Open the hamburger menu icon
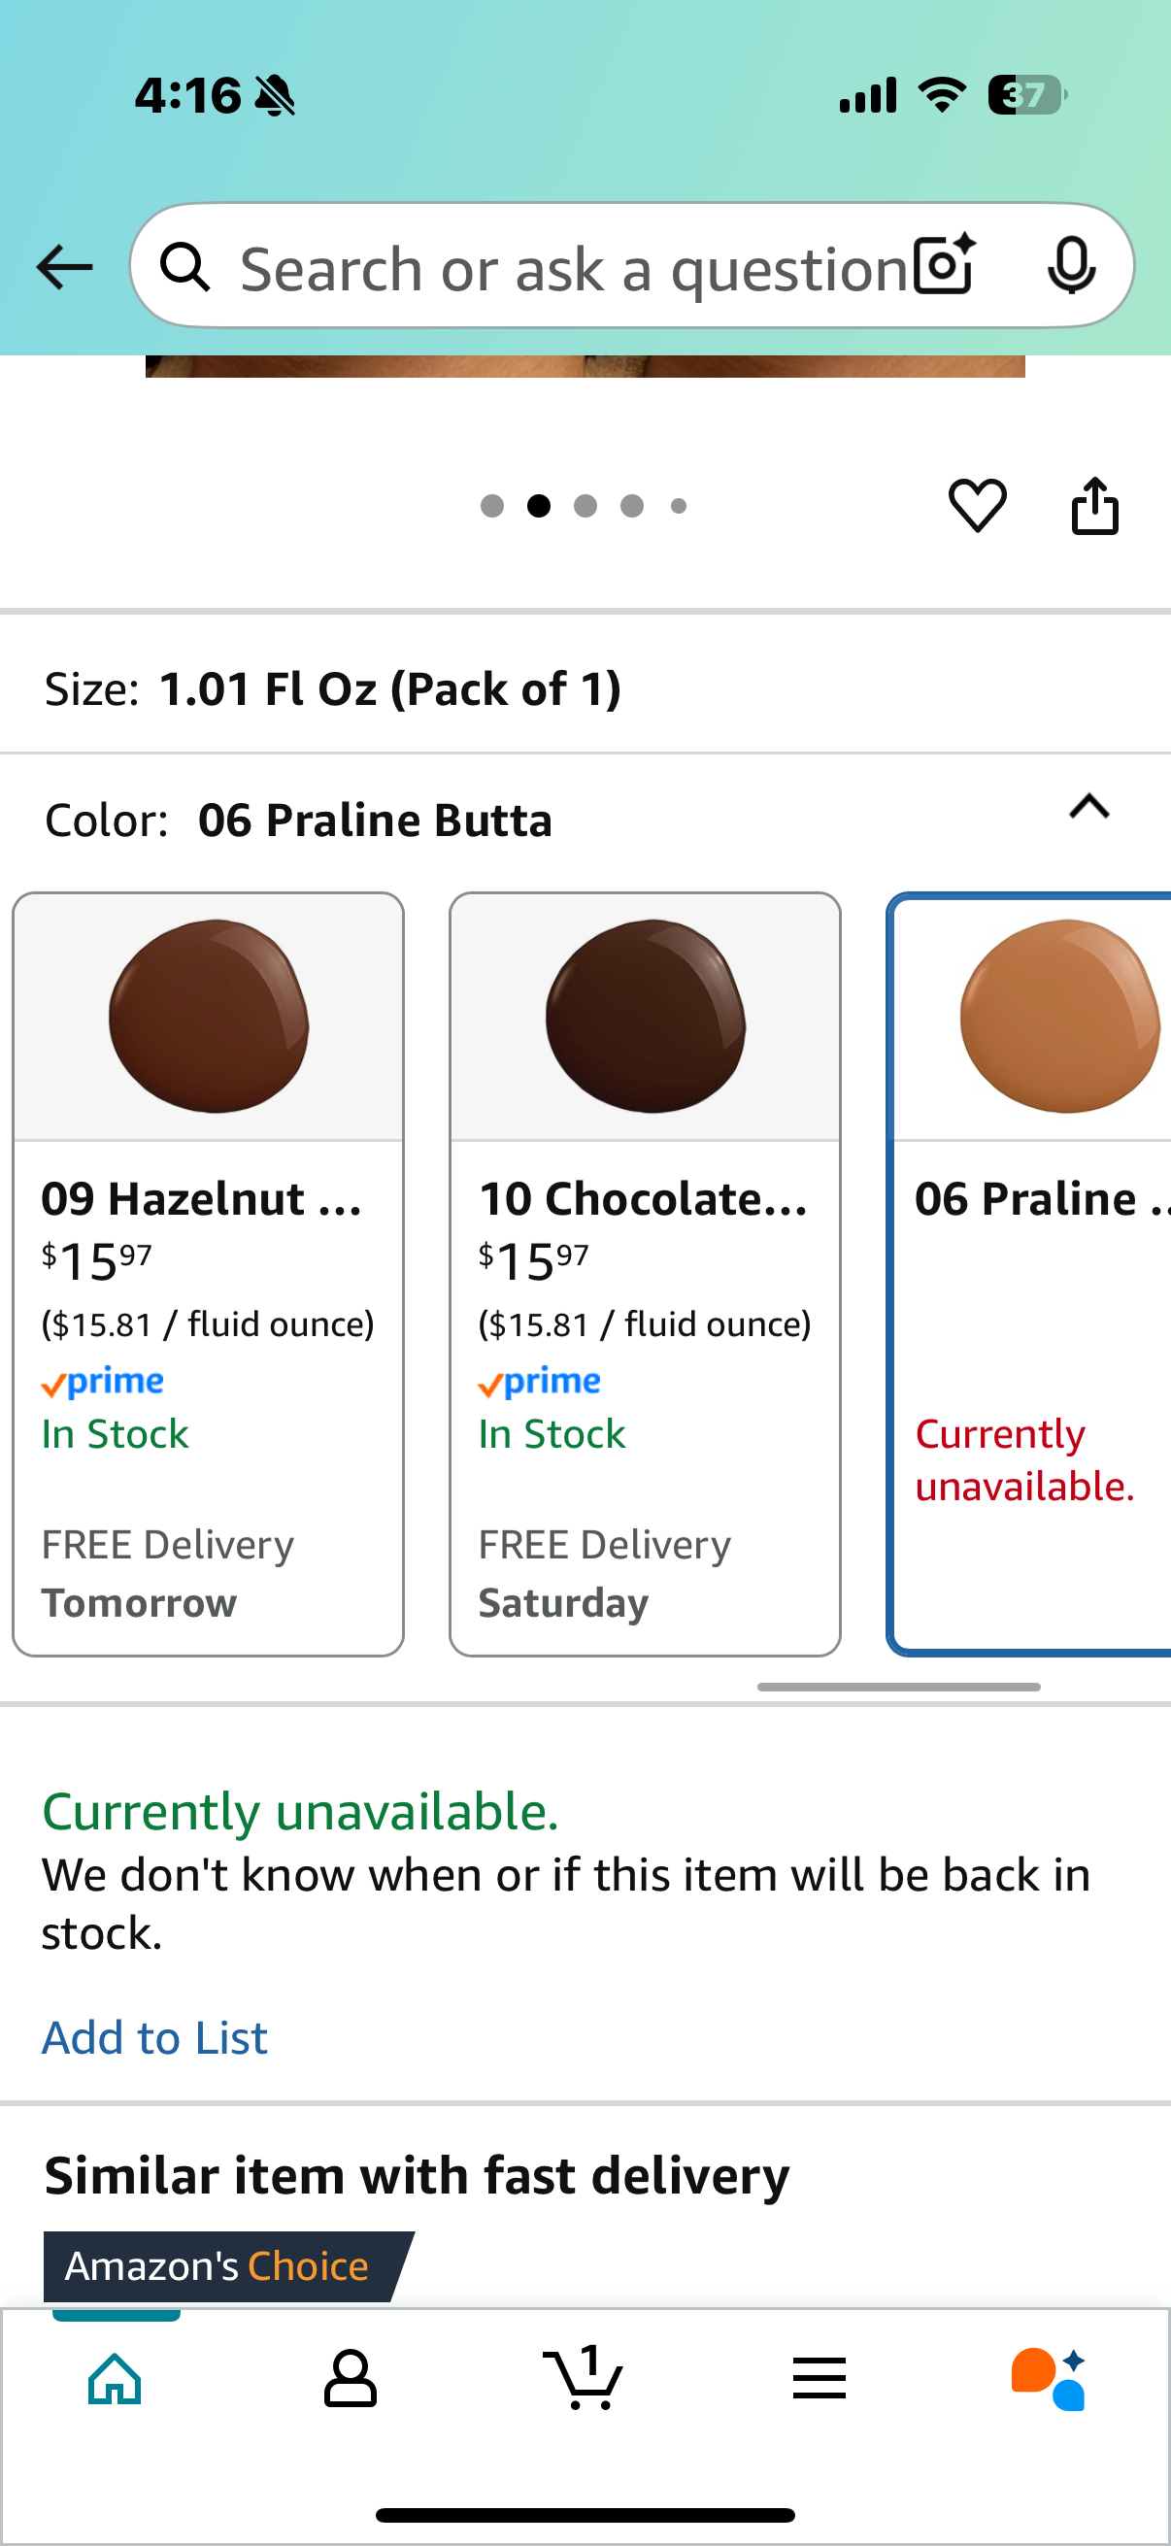The width and height of the screenshot is (1171, 2546). pyautogui.click(x=820, y=2378)
